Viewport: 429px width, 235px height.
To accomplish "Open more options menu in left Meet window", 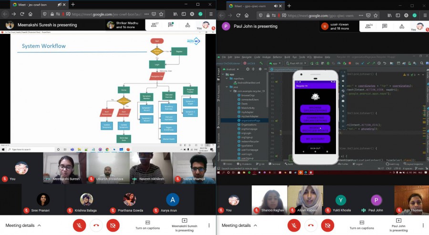I will click(x=208, y=225).
